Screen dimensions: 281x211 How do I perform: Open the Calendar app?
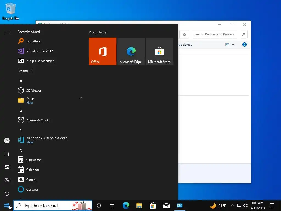point(50,170)
